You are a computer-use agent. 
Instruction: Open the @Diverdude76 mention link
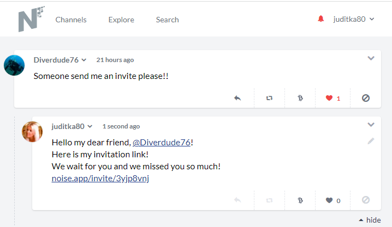(x=162, y=143)
